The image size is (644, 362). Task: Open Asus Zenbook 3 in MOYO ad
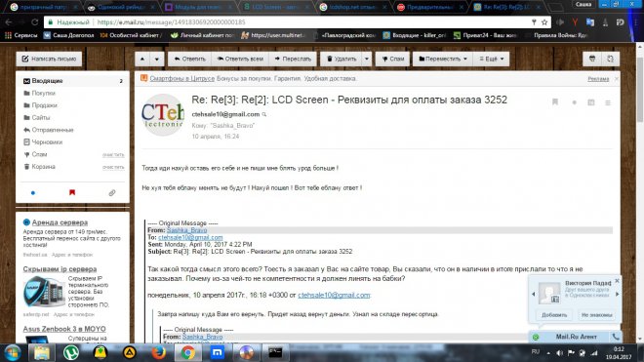click(64, 329)
